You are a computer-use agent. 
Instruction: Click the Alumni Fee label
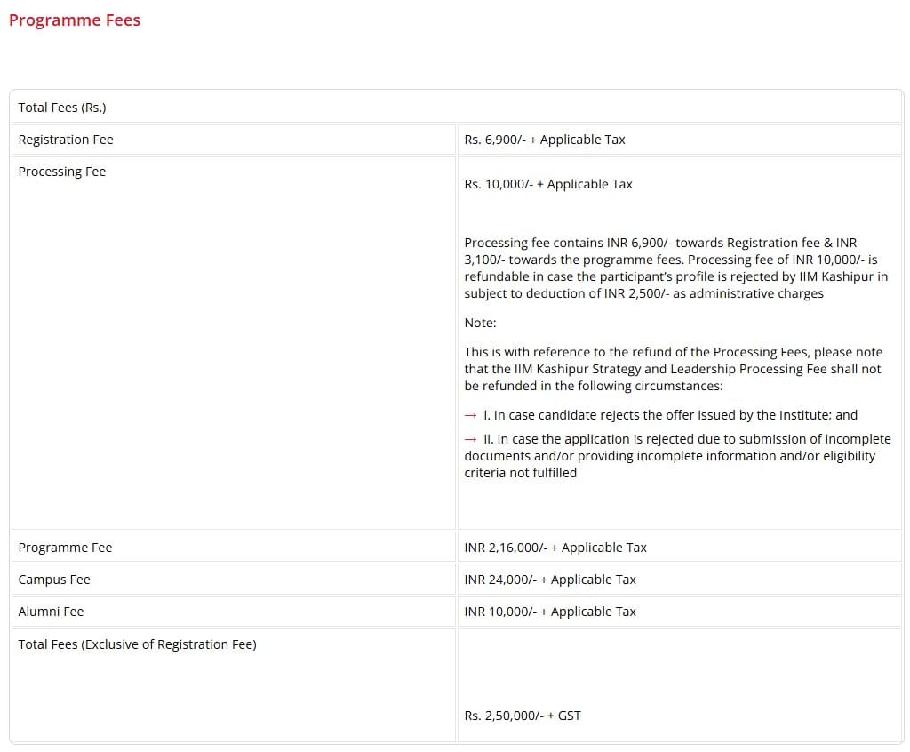pyautogui.click(x=51, y=612)
